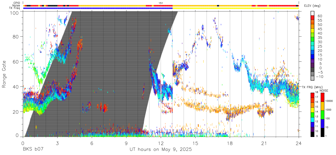Click the CPID row label
Image resolution: width=336 pixels, height=155 pixels.
[17, 3]
